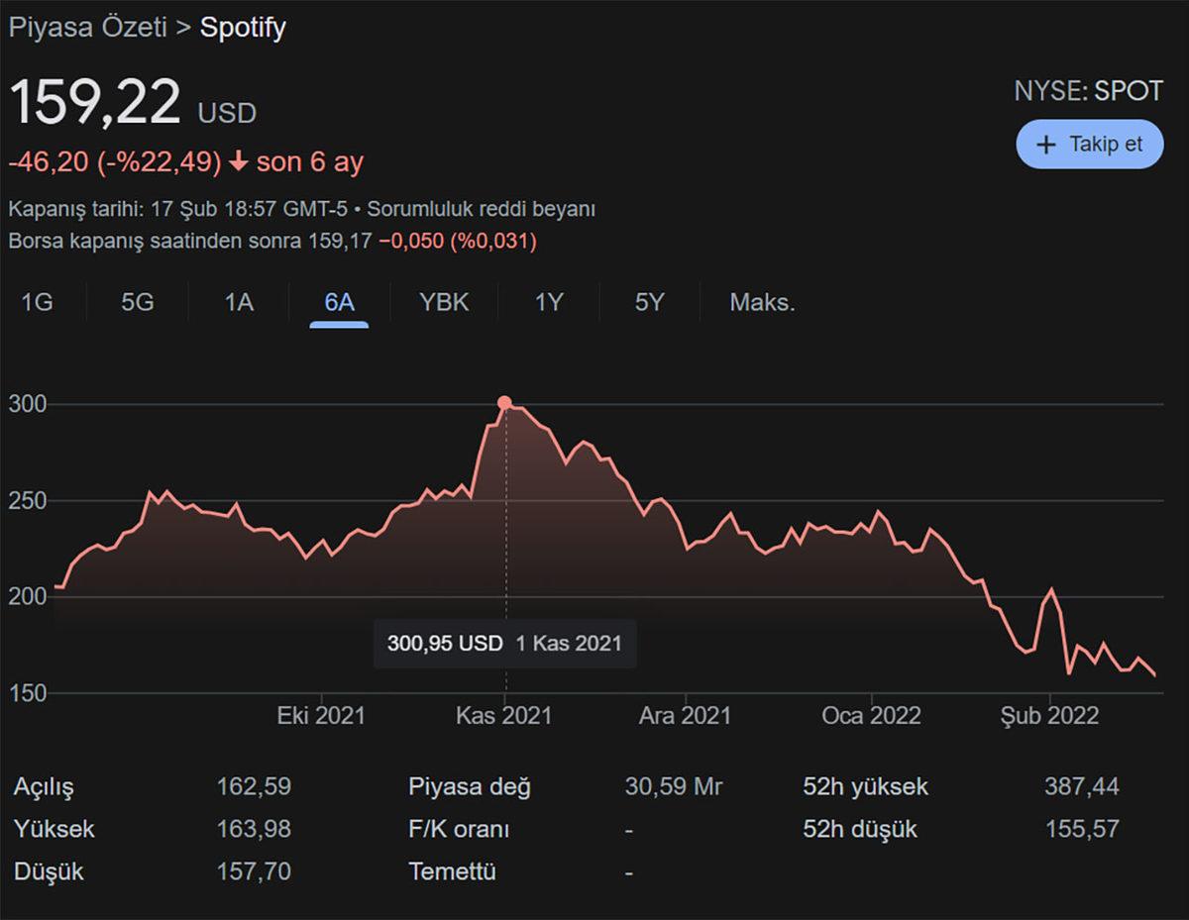Choose the 1A one-month tab
Viewport: 1189px width, 920px height.
click(239, 302)
